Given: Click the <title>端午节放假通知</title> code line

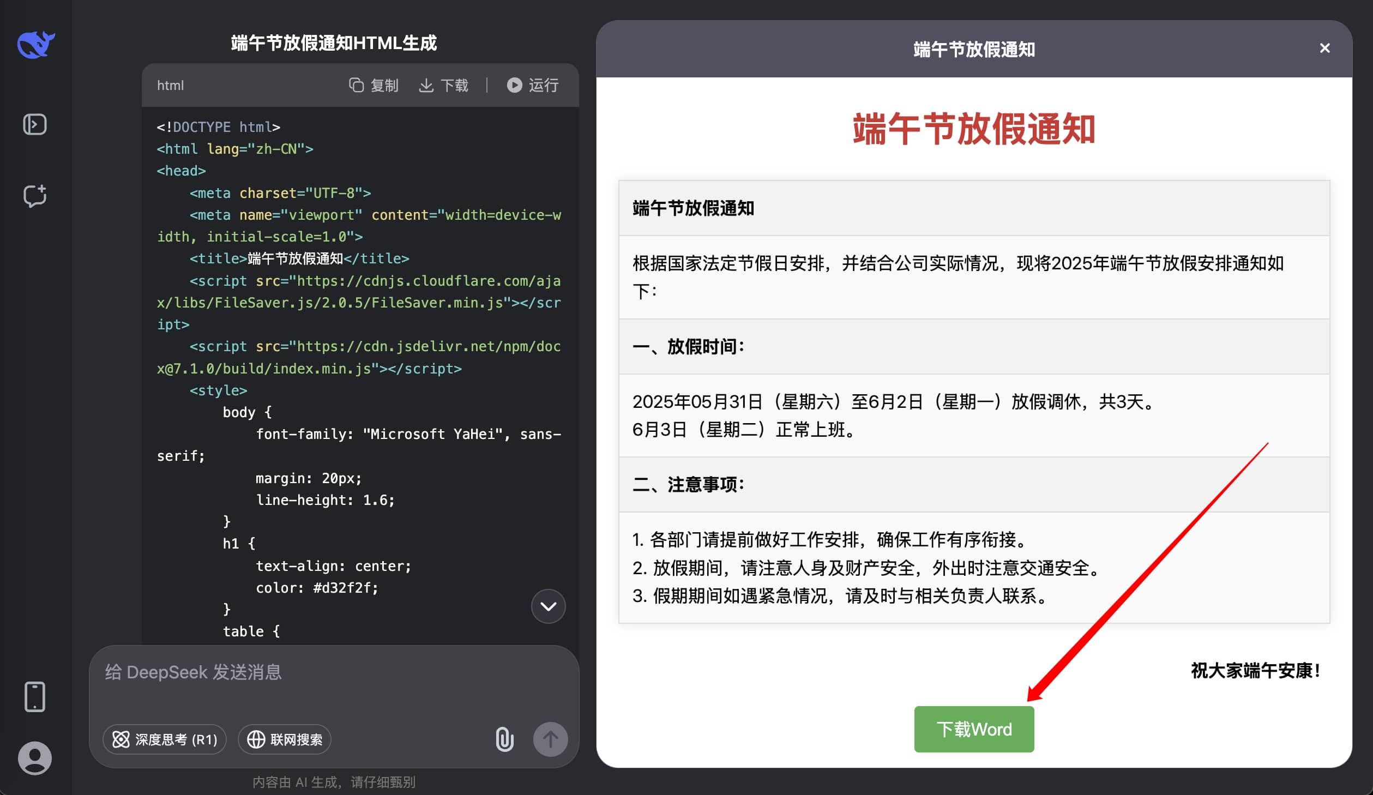Looking at the screenshot, I should [x=299, y=258].
